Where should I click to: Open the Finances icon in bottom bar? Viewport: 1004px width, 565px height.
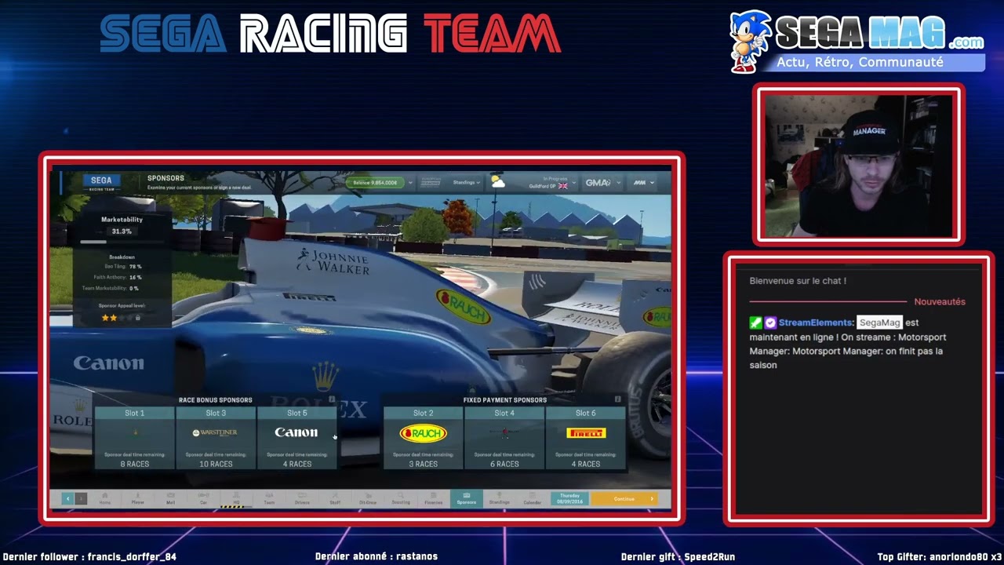[434, 499]
